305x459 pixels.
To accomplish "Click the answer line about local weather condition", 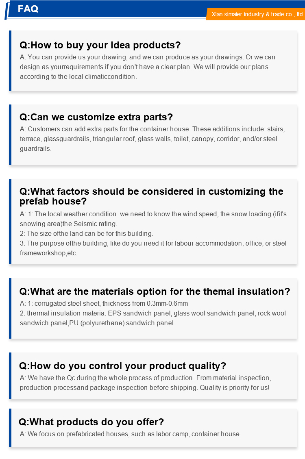I will pyautogui.click(x=153, y=219).
